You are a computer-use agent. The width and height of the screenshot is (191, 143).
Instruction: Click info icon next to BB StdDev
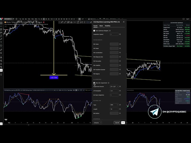[120, 113]
